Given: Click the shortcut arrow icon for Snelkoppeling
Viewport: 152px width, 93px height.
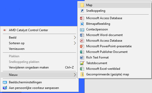Looking at the screenshot, I should [x=82, y=11].
